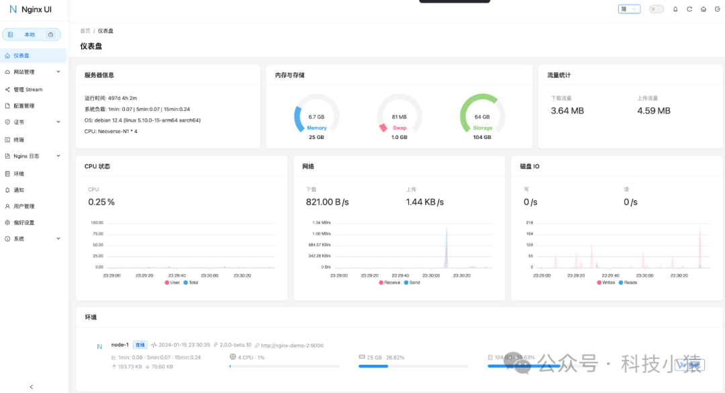Open the language selector dropdown
Viewport: 725px width, 393px height.
(x=629, y=9)
